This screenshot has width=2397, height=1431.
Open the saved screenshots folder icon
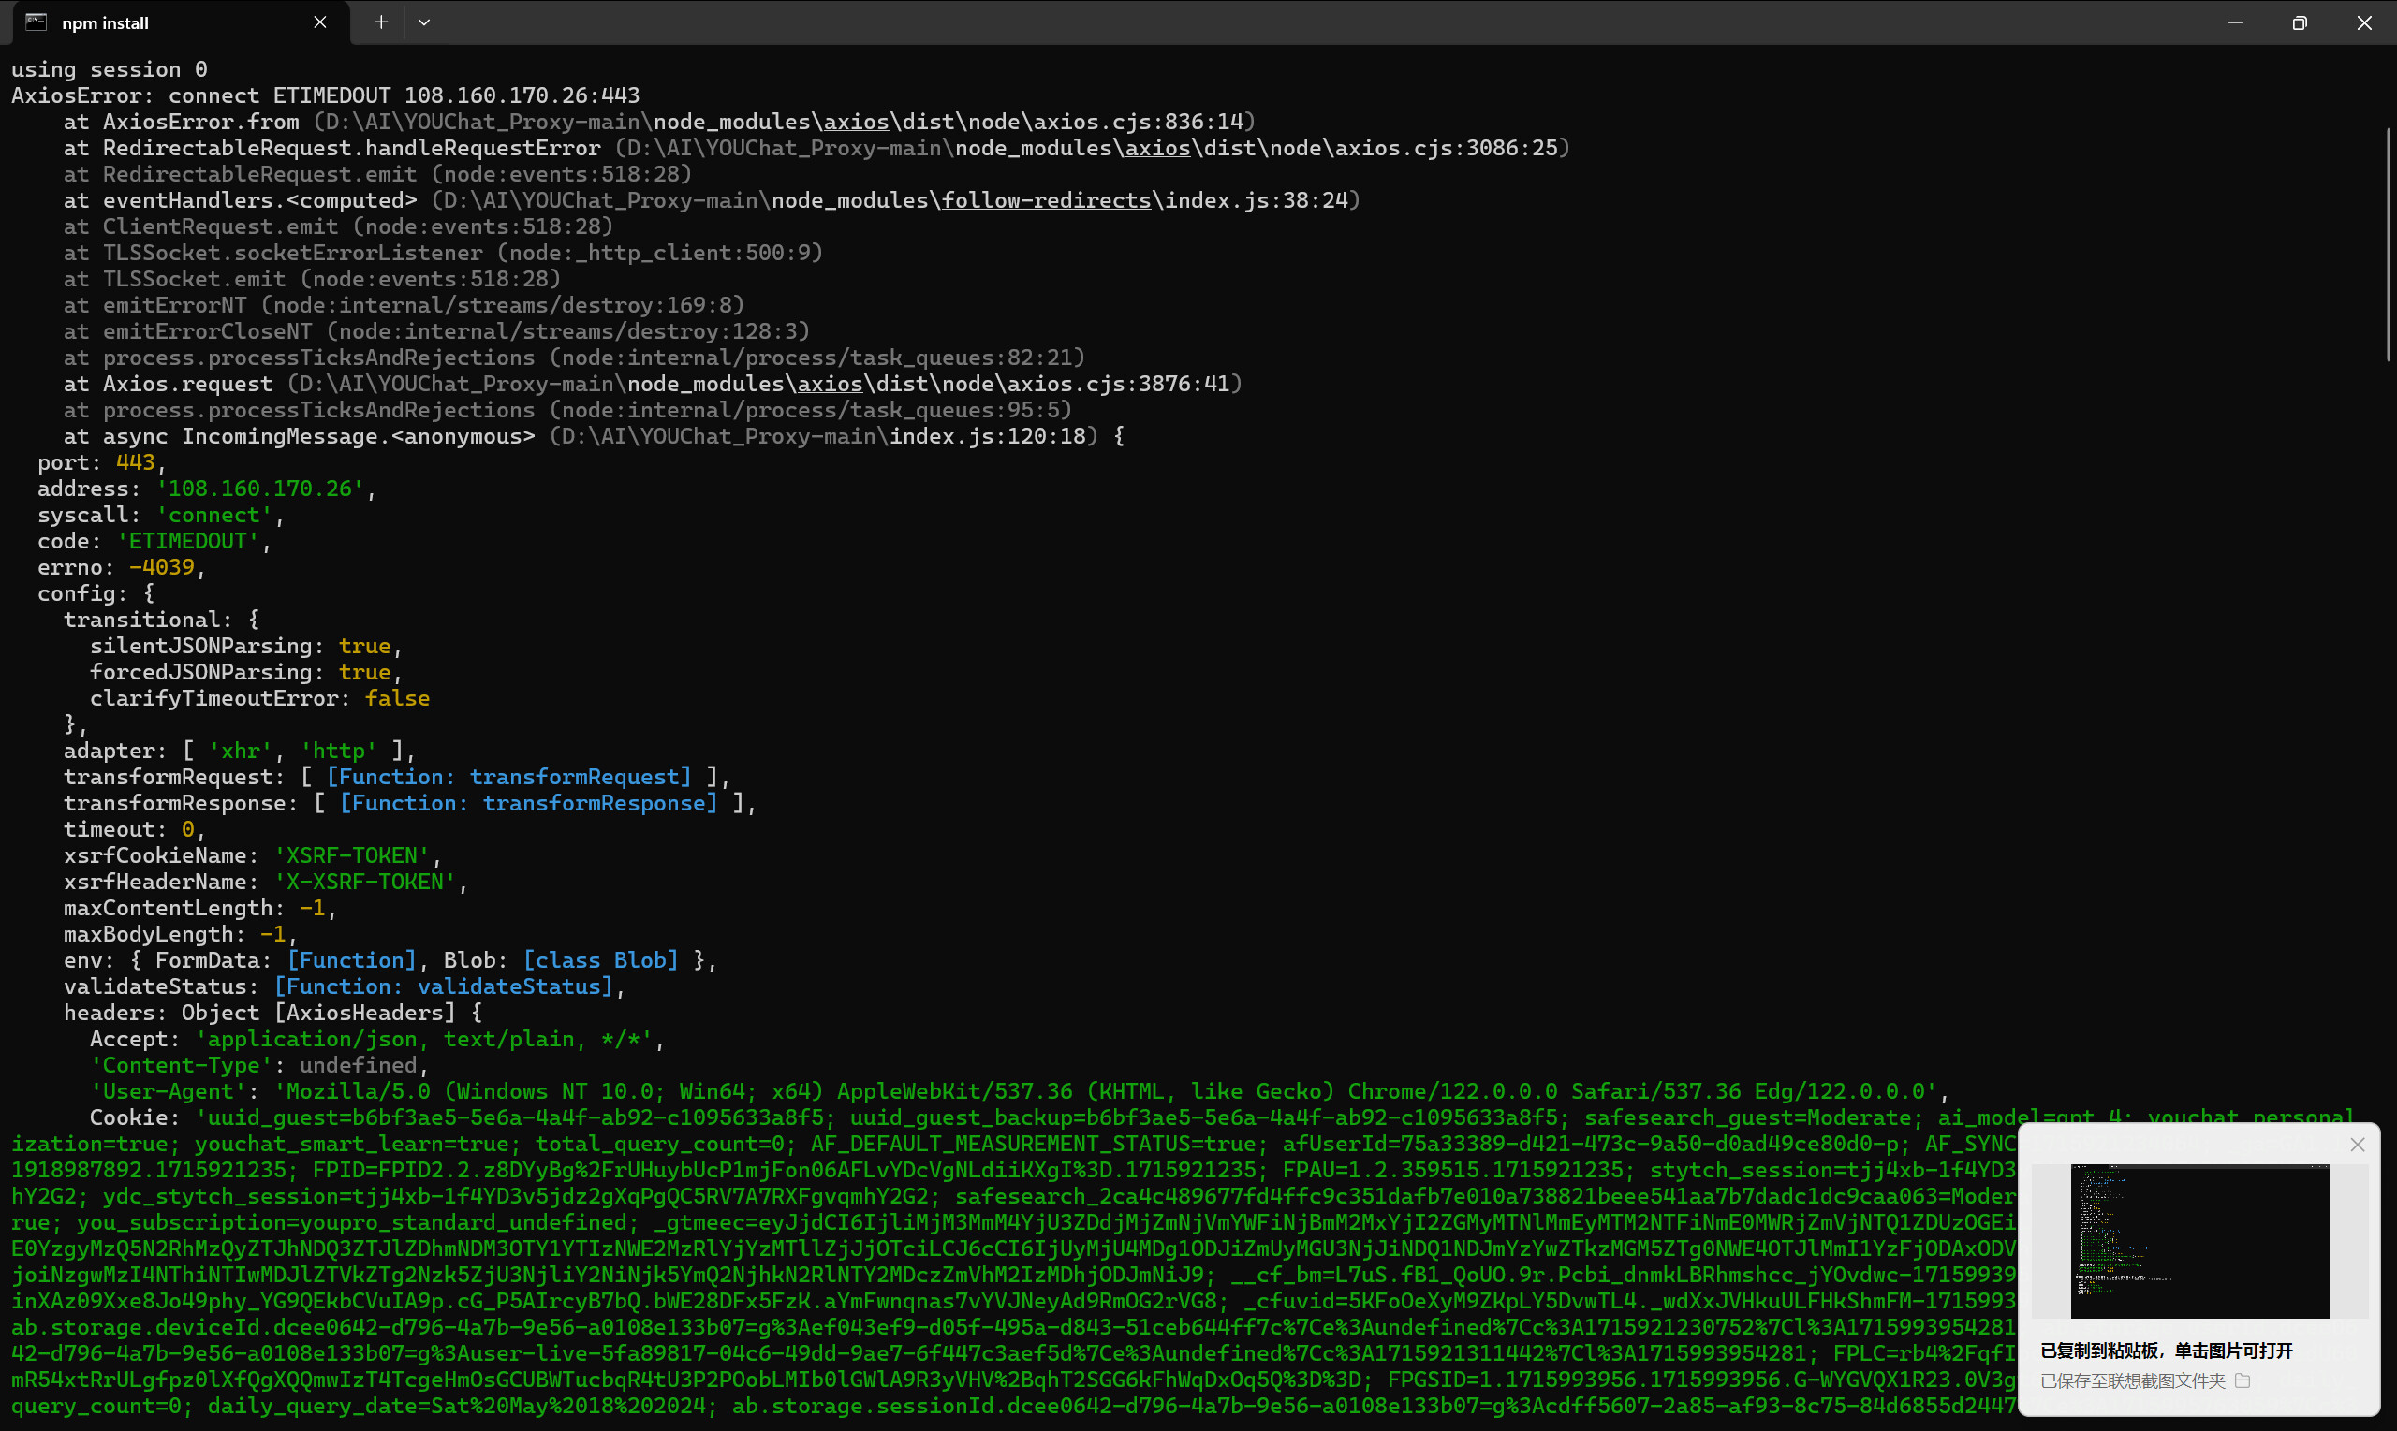coord(2242,1380)
